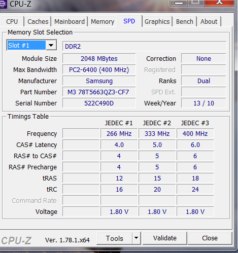Click the Correction value None
The height and width of the screenshot is (253, 238).
point(203,59)
